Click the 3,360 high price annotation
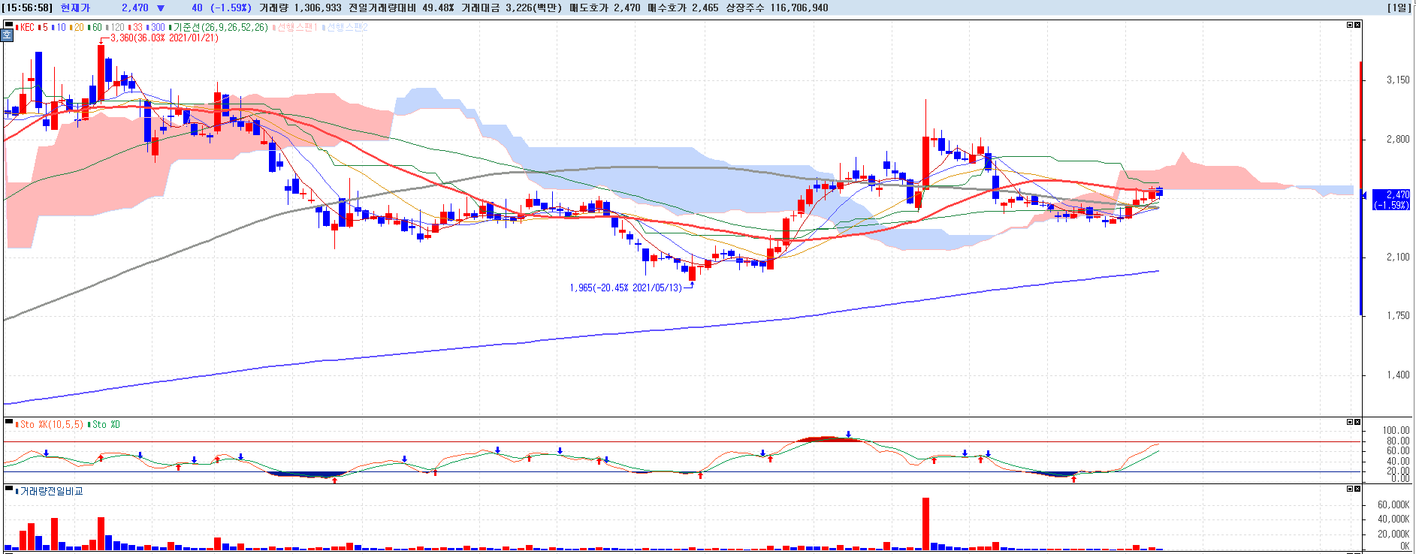Viewport: 1416px width, 554px height. tap(164, 38)
